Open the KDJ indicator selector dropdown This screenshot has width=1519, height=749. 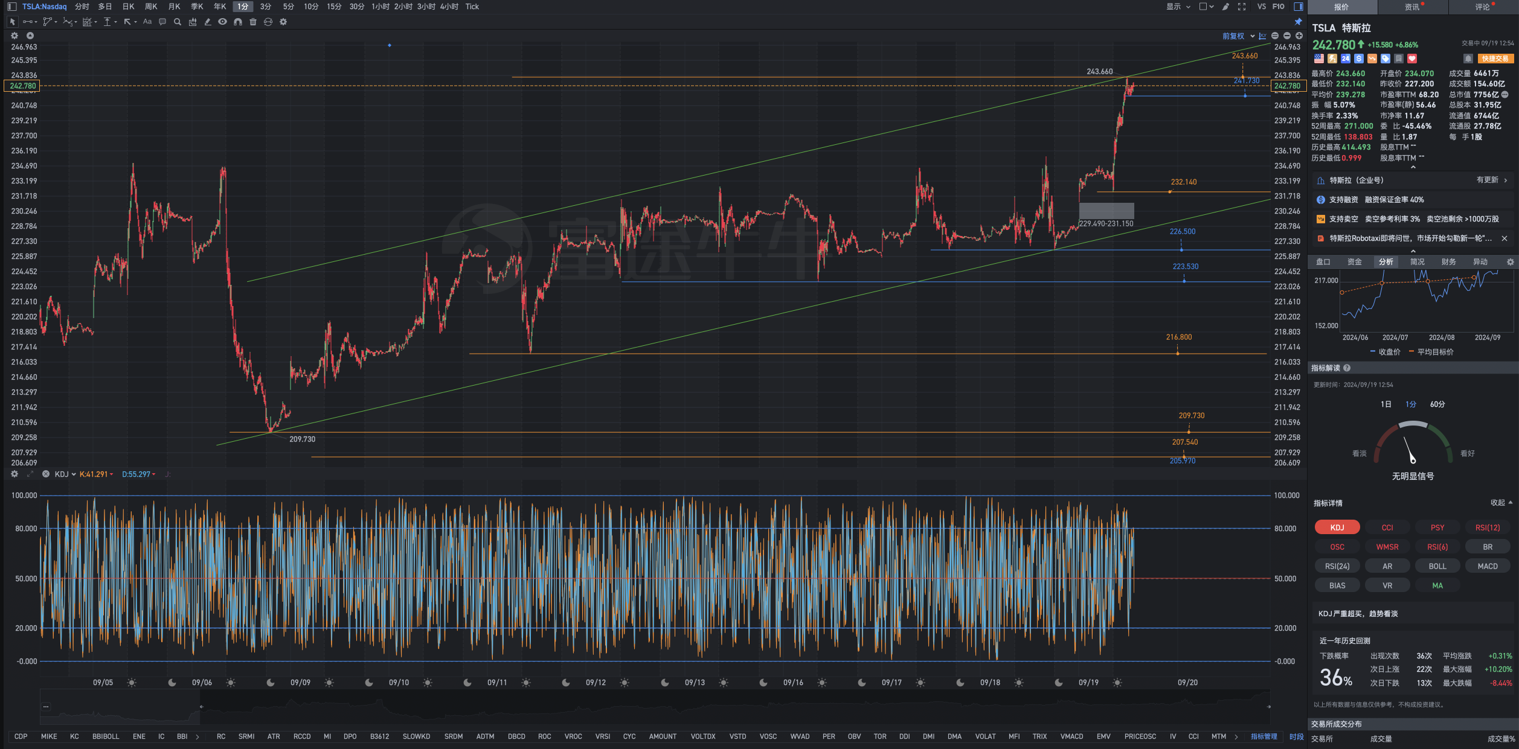(65, 474)
